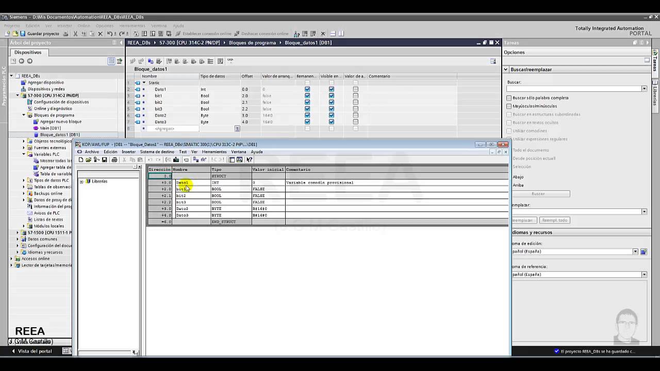Toggle Remanencia checkbox for bit1
Viewport: 660px width, 371px height.
pos(307,96)
